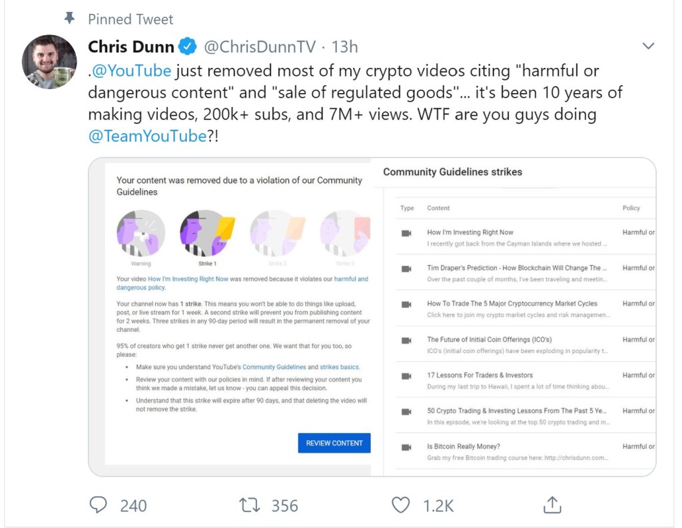This screenshot has width=682, height=528.
Task: Click the Warning stage illustration
Action: coord(141,233)
